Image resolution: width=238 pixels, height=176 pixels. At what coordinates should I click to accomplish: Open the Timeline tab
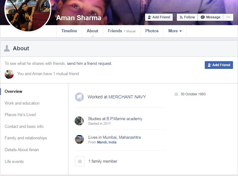pos(69,31)
